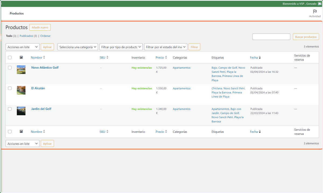
Task: Select the Novo Atlántico Golf row checkbox
Action: (x=10, y=68)
